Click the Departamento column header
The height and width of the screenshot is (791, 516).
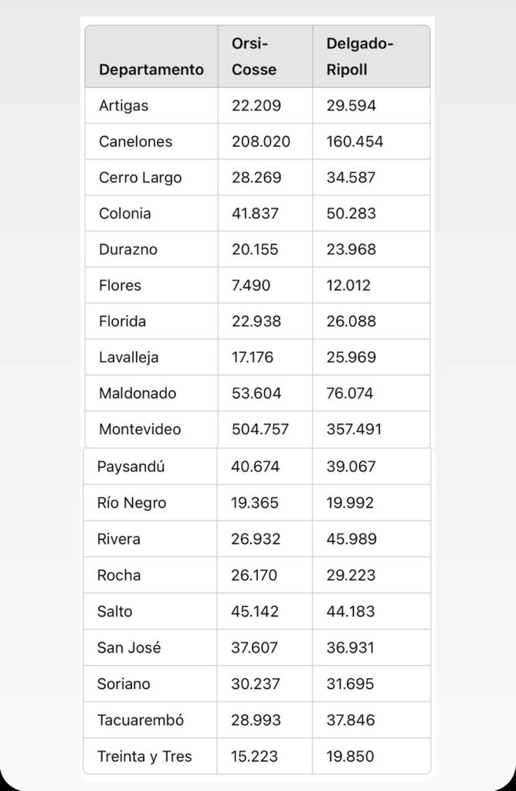pos(151,70)
